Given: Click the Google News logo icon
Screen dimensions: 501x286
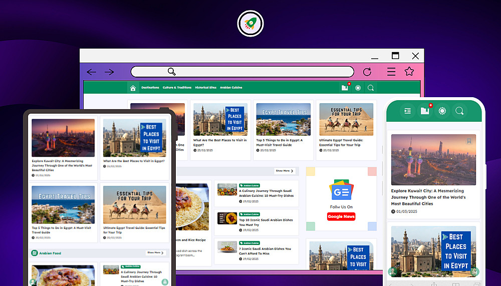Looking at the screenshot, I should 341,190.
